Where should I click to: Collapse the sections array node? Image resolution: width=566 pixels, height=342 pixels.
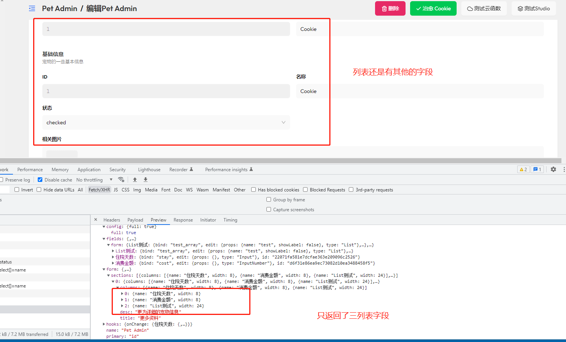(x=108, y=275)
